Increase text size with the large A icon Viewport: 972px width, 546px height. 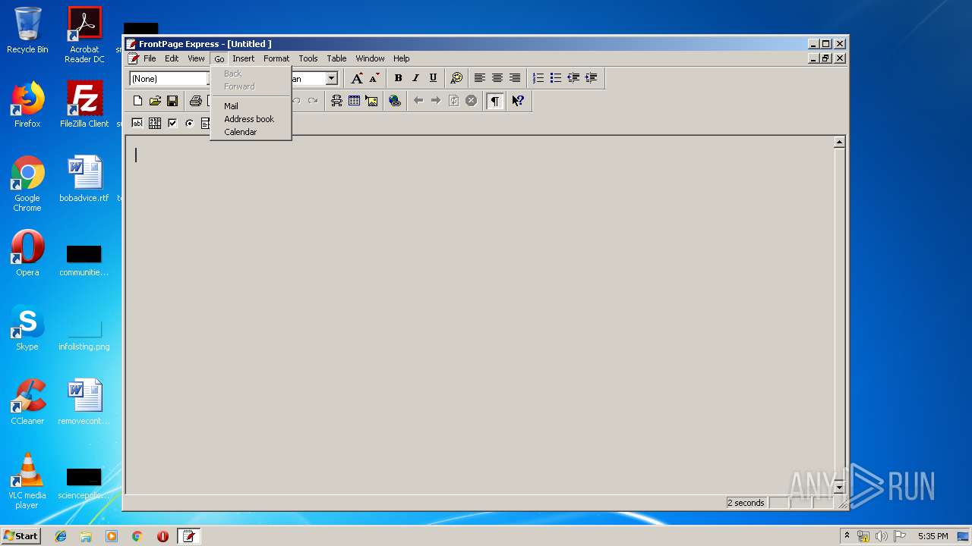point(357,78)
